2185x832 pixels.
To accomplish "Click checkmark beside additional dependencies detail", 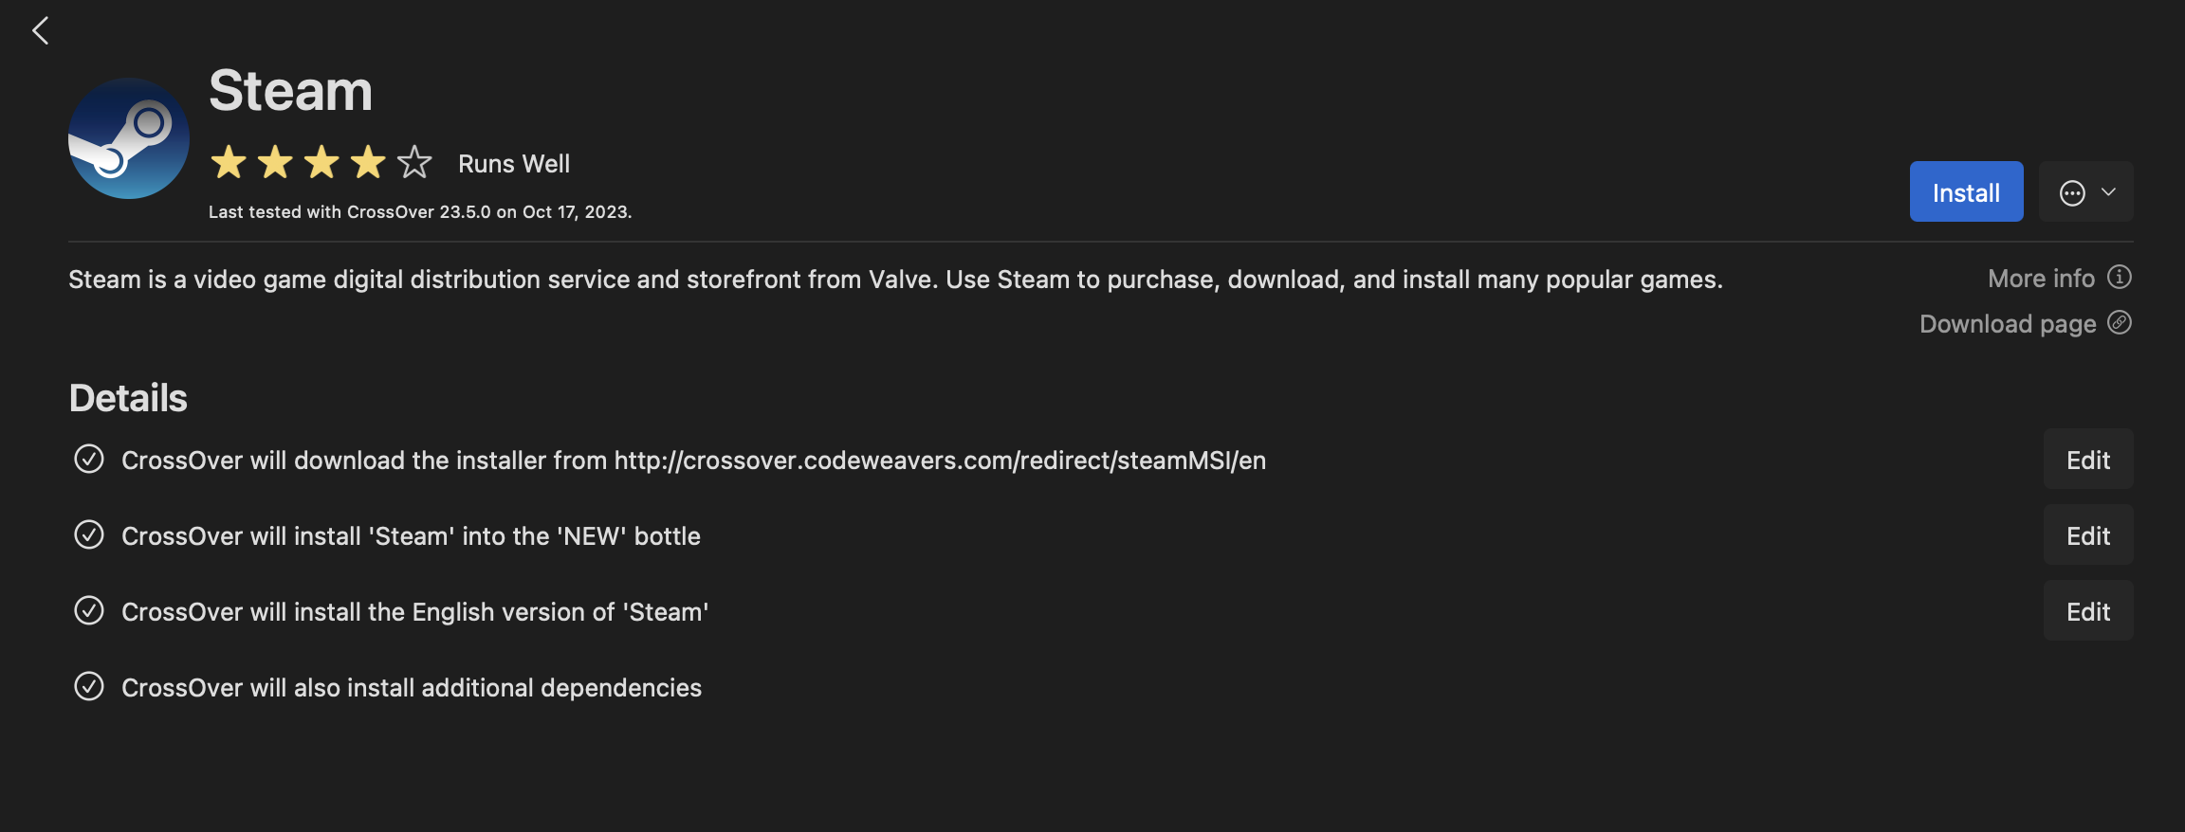I will click(x=89, y=687).
